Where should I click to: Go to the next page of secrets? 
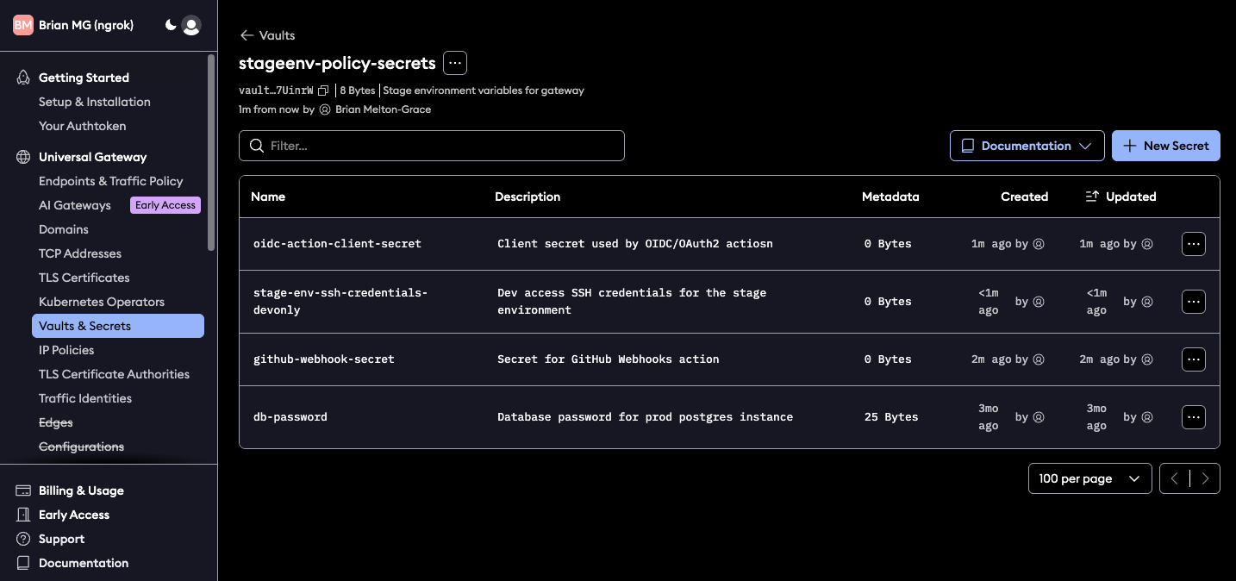tap(1205, 478)
